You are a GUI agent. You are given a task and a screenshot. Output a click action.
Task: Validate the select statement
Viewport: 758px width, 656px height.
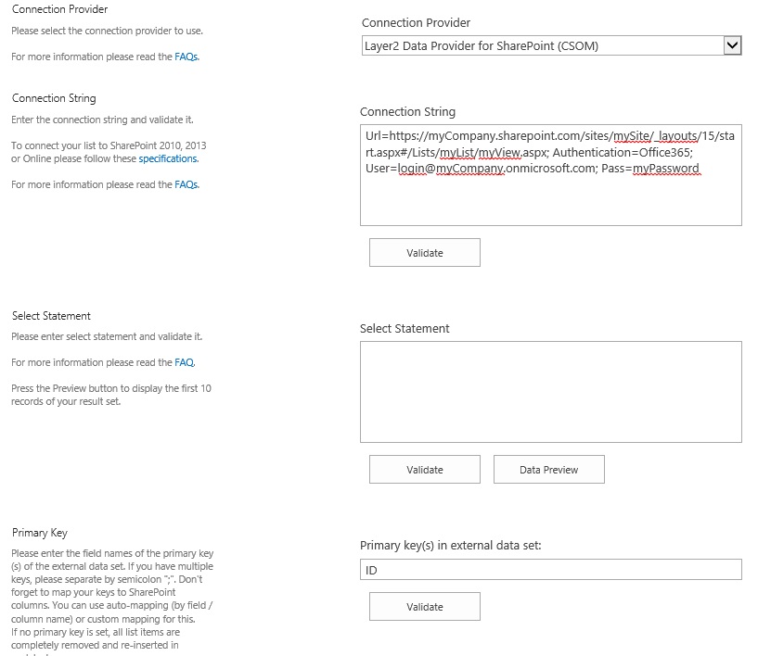(425, 470)
